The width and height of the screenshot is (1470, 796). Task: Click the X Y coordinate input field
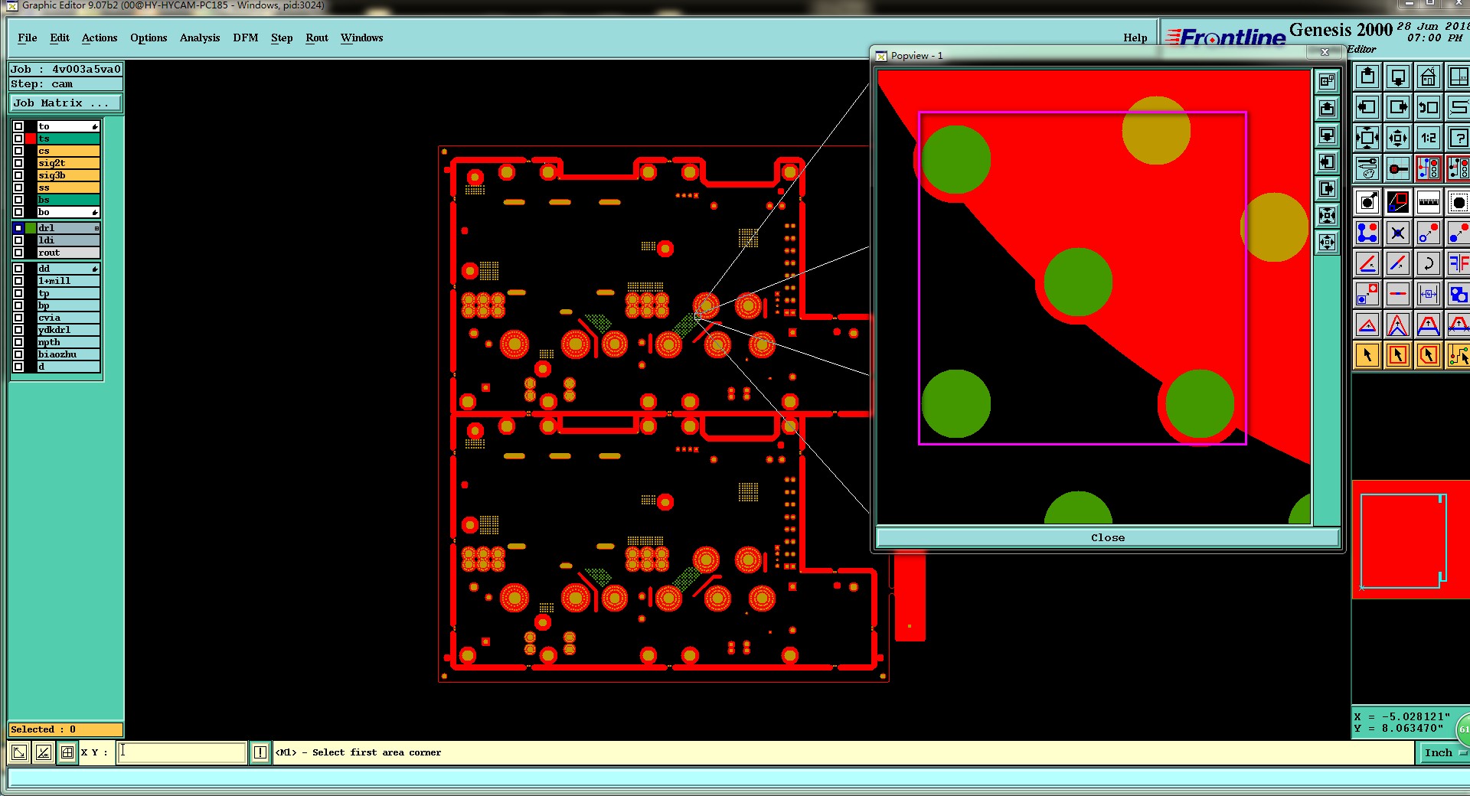coord(182,752)
